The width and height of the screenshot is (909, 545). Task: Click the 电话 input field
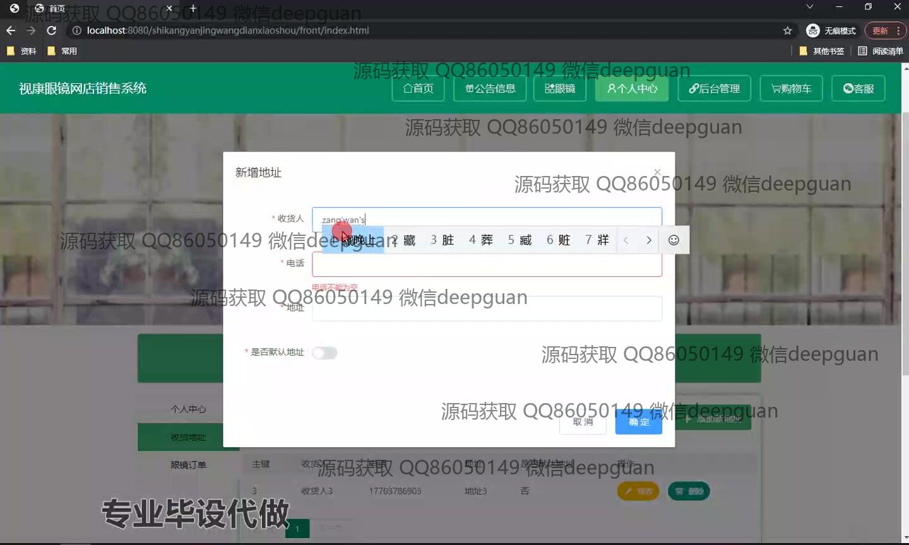487,264
